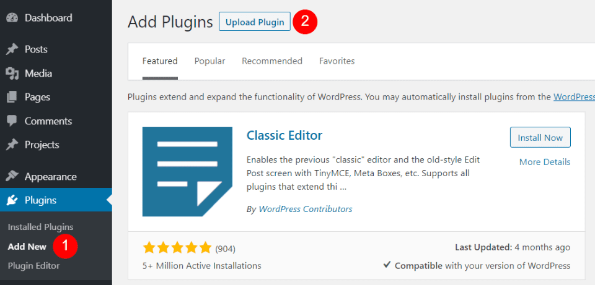Open the Classic Editor title link
This screenshot has width=595, height=285.
284,135
